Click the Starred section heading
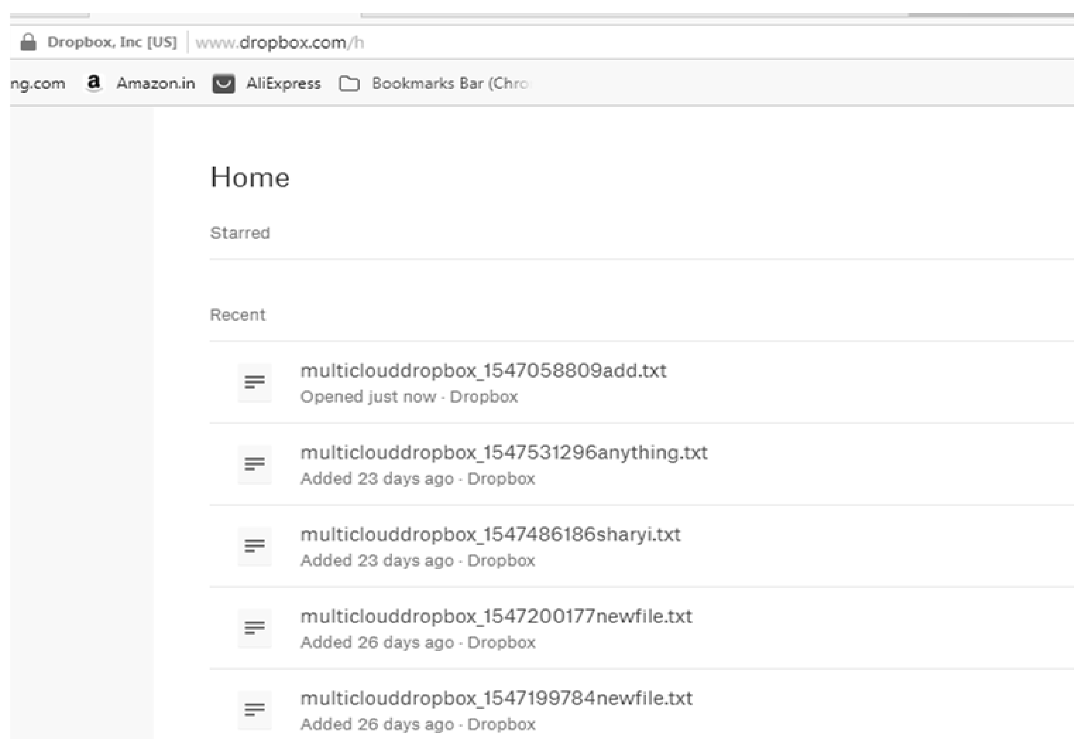Screen dimensions: 1088x750 click(x=240, y=233)
